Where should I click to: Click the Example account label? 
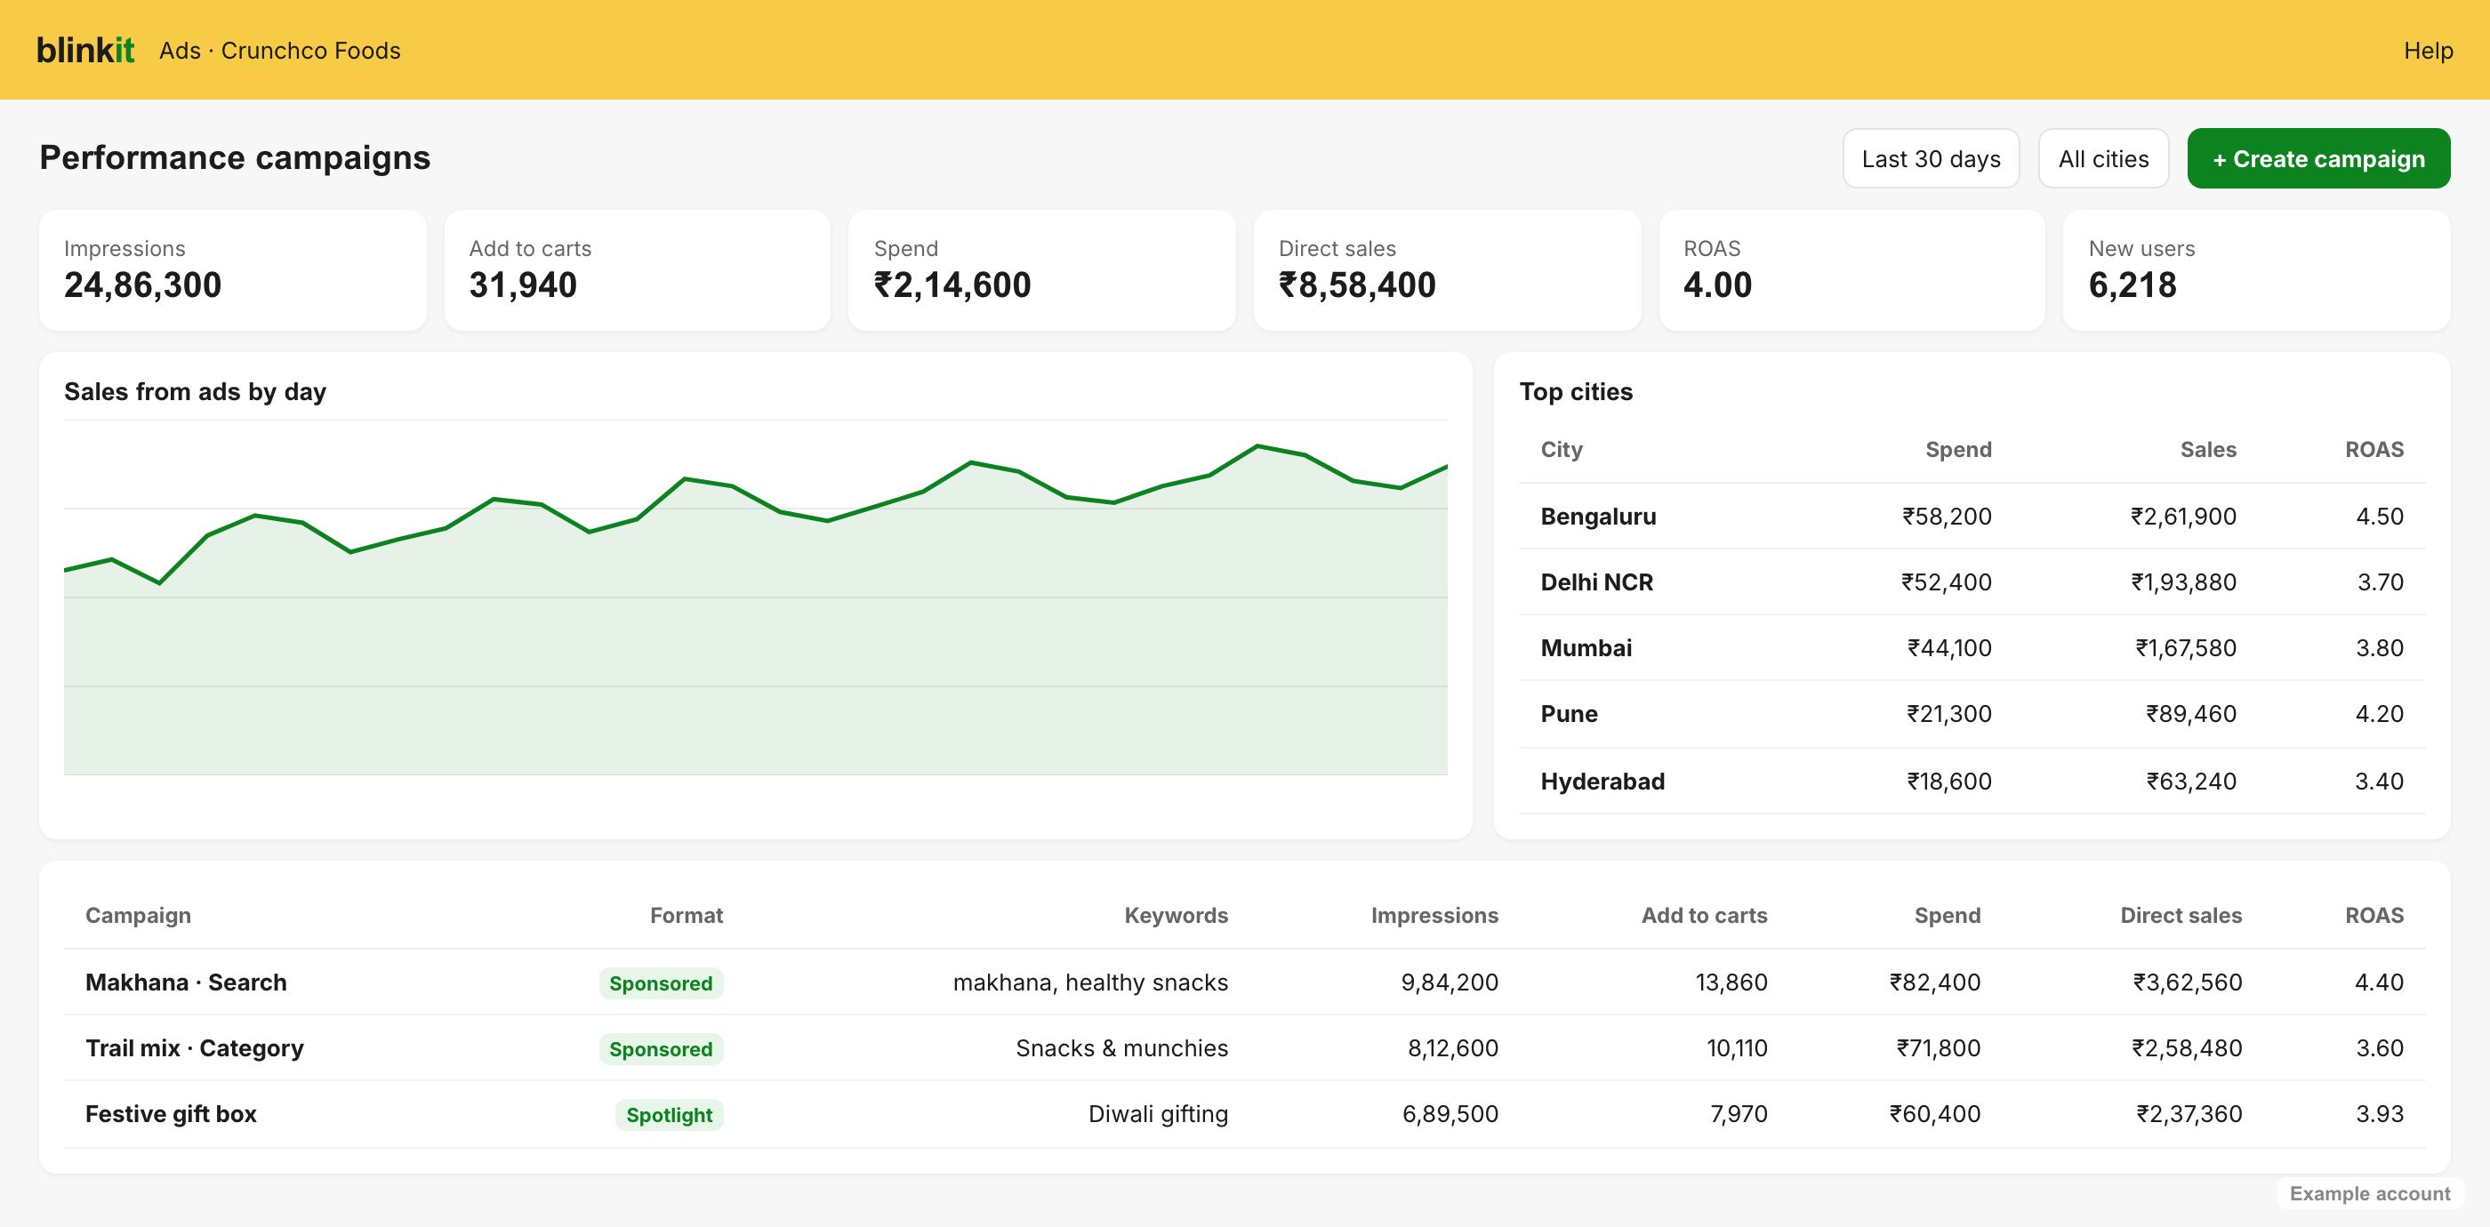point(2369,1193)
